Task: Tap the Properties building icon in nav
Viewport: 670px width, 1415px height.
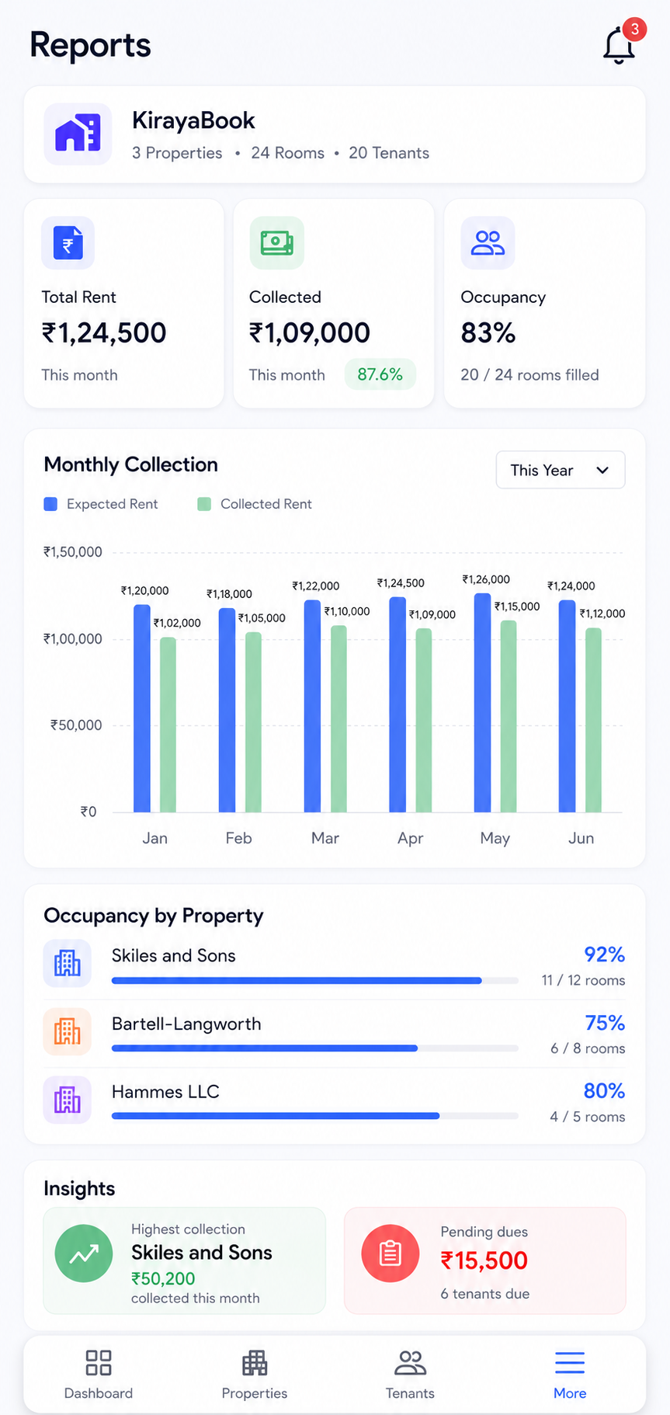Action: [x=255, y=1363]
